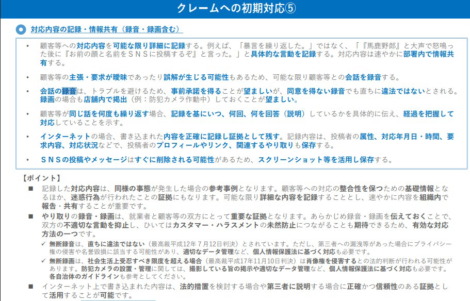Click the blue phrase 同じ話を何度も繰り返す

tap(109, 114)
